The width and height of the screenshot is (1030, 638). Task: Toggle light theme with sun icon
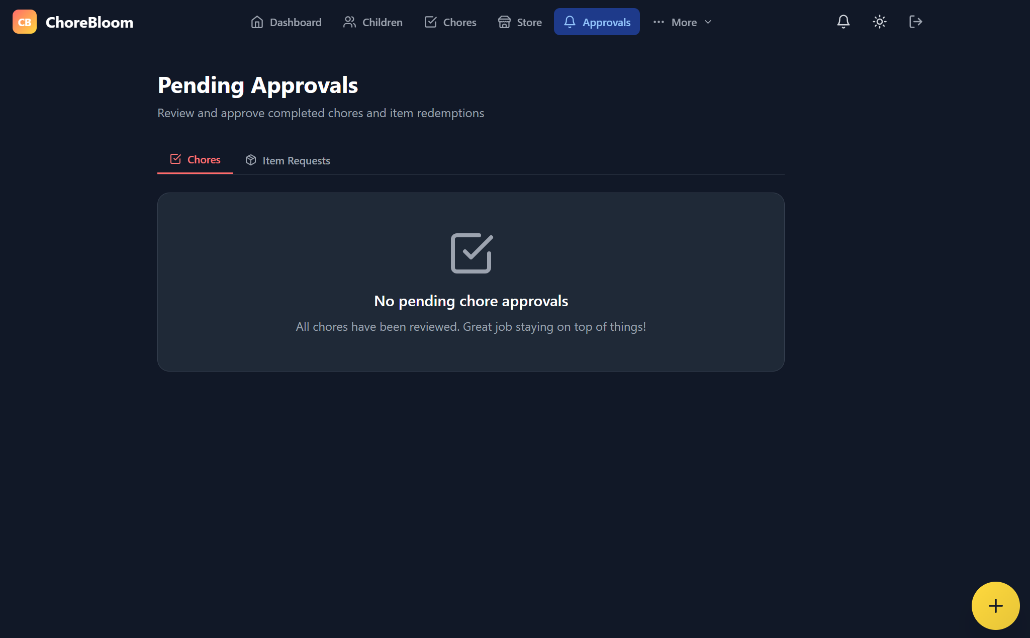tap(879, 22)
